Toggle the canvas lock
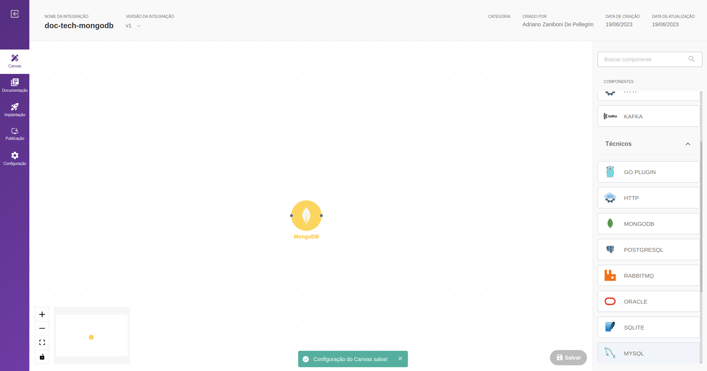 tap(42, 357)
